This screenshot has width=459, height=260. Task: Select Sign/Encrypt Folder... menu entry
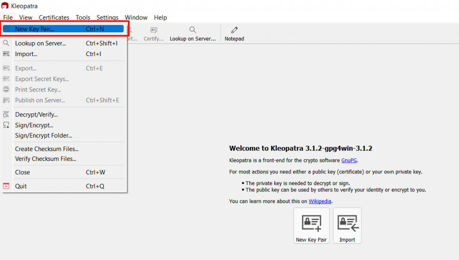click(63, 135)
